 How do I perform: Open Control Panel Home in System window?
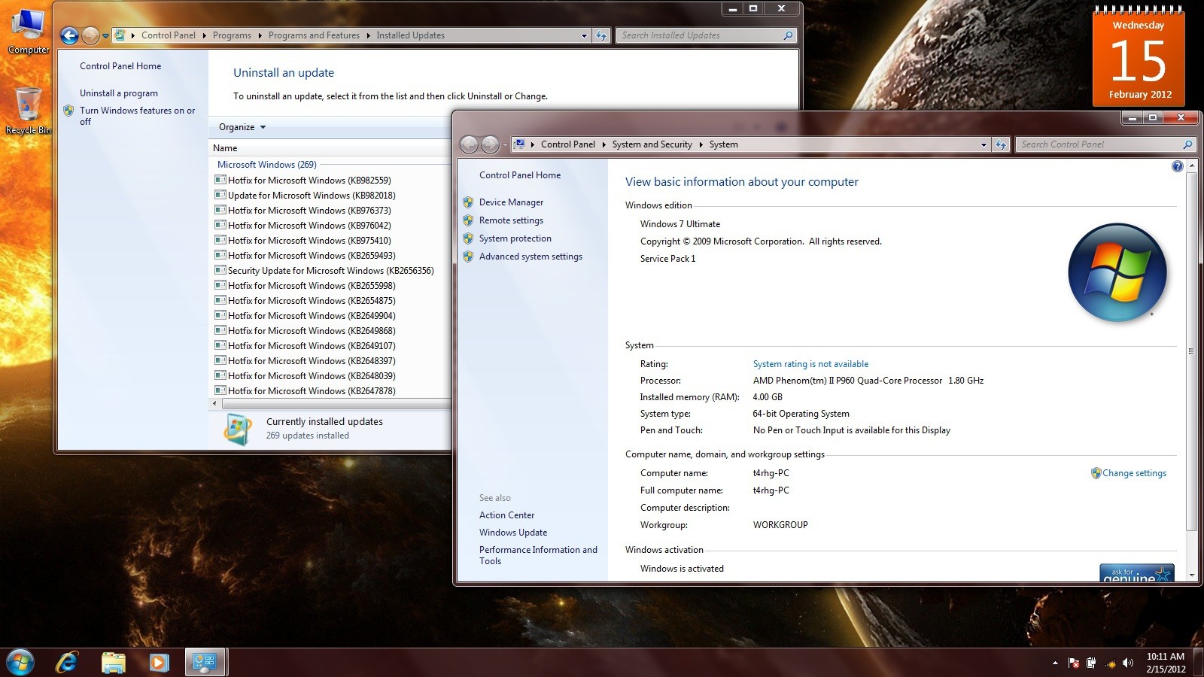click(x=520, y=175)
